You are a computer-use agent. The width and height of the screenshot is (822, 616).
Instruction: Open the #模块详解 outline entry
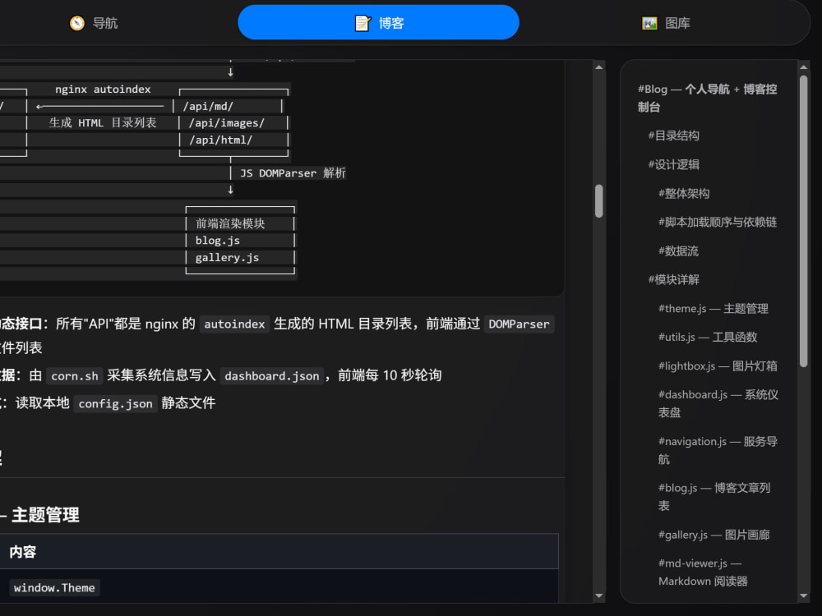click(674, 280)
